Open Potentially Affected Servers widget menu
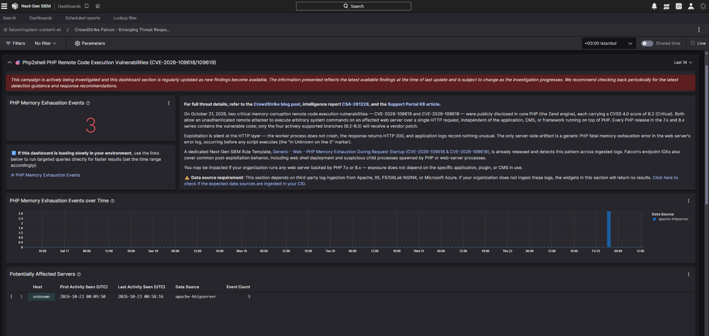The height and width of the screenshot is (336, 709). click(x=688, y=274)
